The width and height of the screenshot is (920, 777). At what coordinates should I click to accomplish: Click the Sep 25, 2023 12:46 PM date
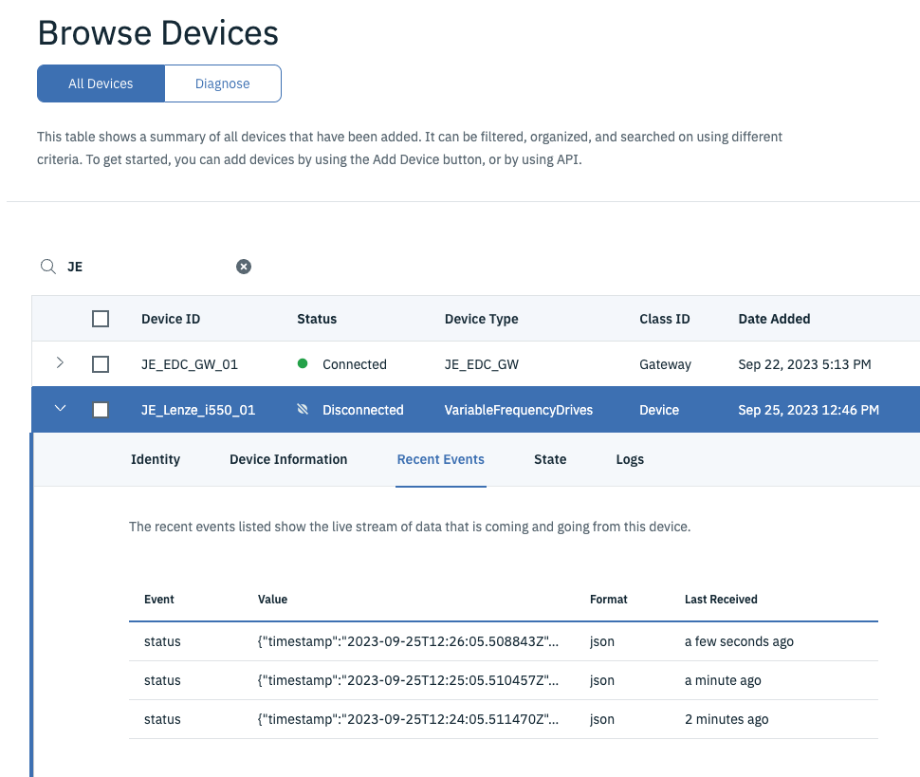(x=808, y=410)
